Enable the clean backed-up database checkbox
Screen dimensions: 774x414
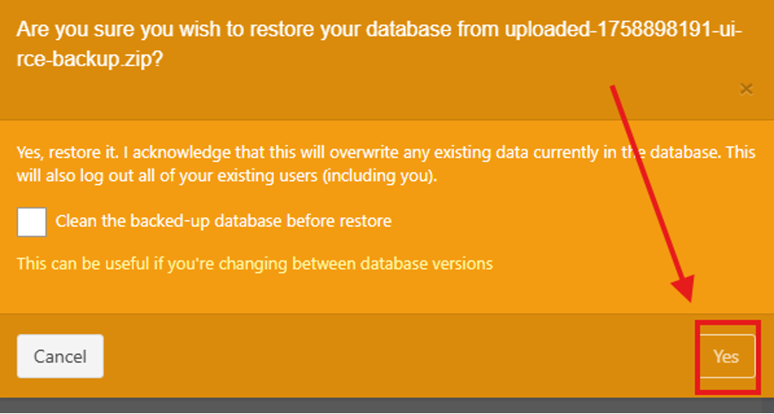32,222
